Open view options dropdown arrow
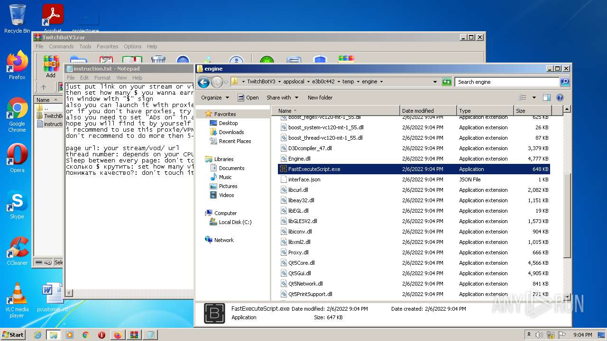The height and width of the screenshot is (341, 607). pos(534,98)
